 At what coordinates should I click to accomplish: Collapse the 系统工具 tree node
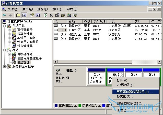click(x=5, y=26)
